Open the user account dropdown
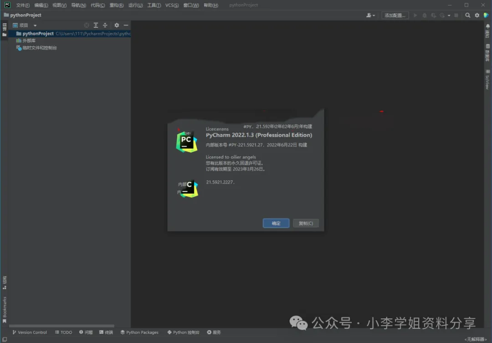Image resolution: width=492 pixels, height=343 pixels. click(x=370, y=15)
